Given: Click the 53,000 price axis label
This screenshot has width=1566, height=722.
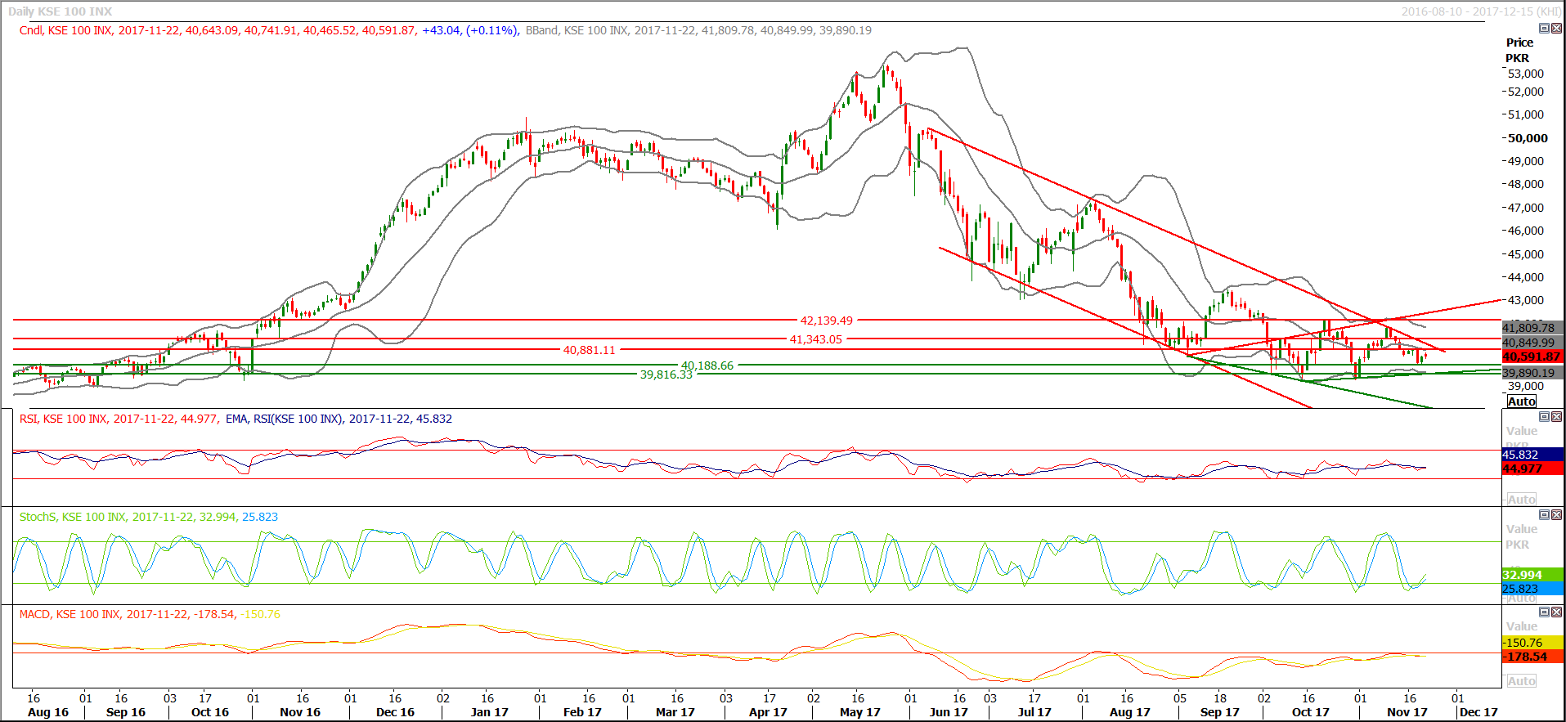Looking at the screenshot, I should click(x=1526, y=74).
